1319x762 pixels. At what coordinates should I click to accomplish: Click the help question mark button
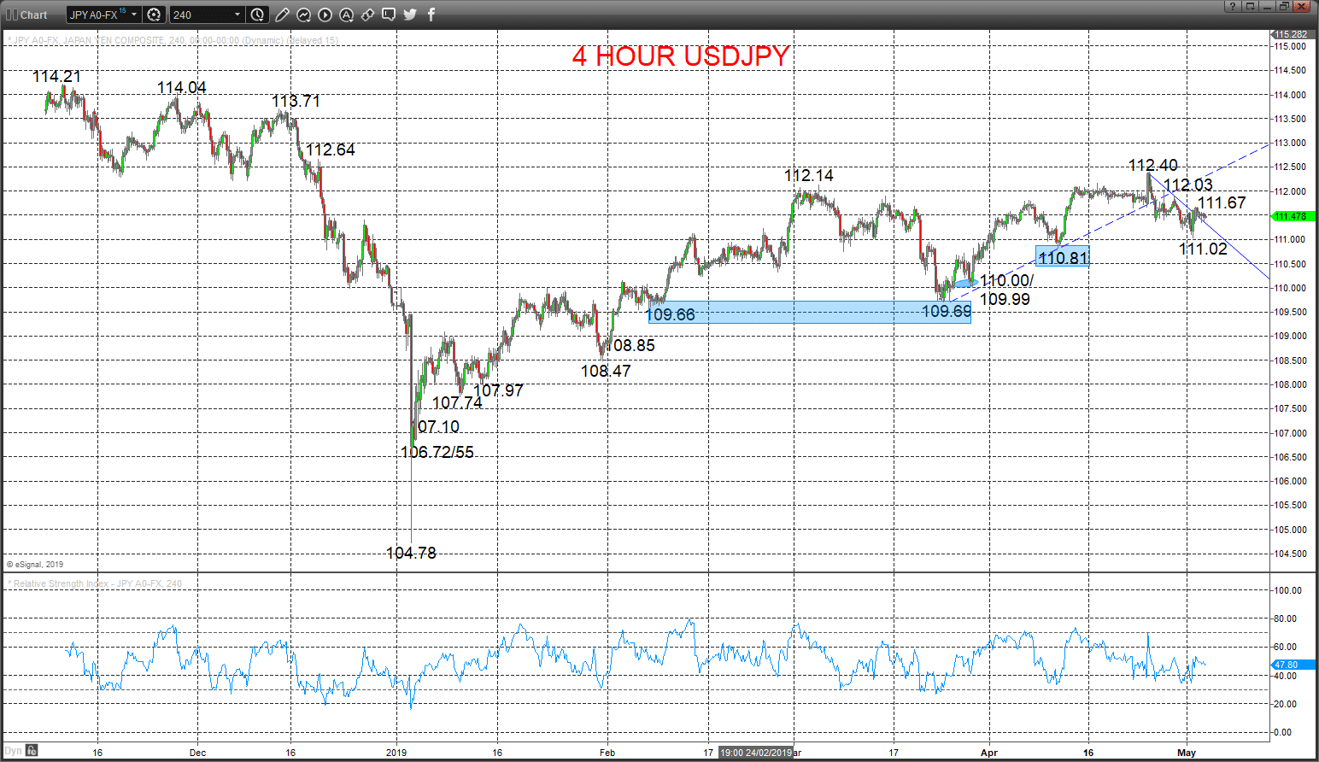(x=1233, y=6)
